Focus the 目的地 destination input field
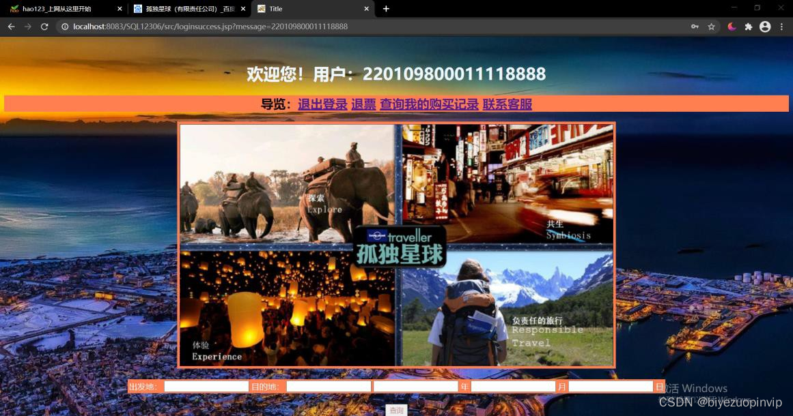This screenshot has width=793, height=416. (x=329, y=387)
